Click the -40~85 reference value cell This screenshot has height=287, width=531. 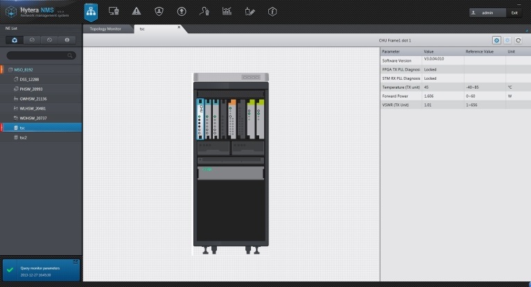pyautogui.click(x=472, y=87)
